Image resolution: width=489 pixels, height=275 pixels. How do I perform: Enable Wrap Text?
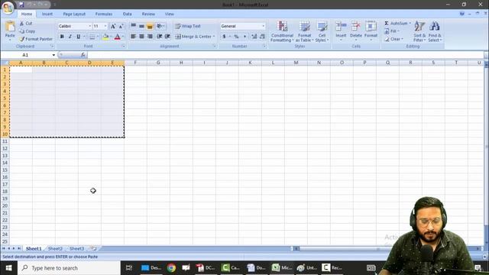tap(188, 26)
